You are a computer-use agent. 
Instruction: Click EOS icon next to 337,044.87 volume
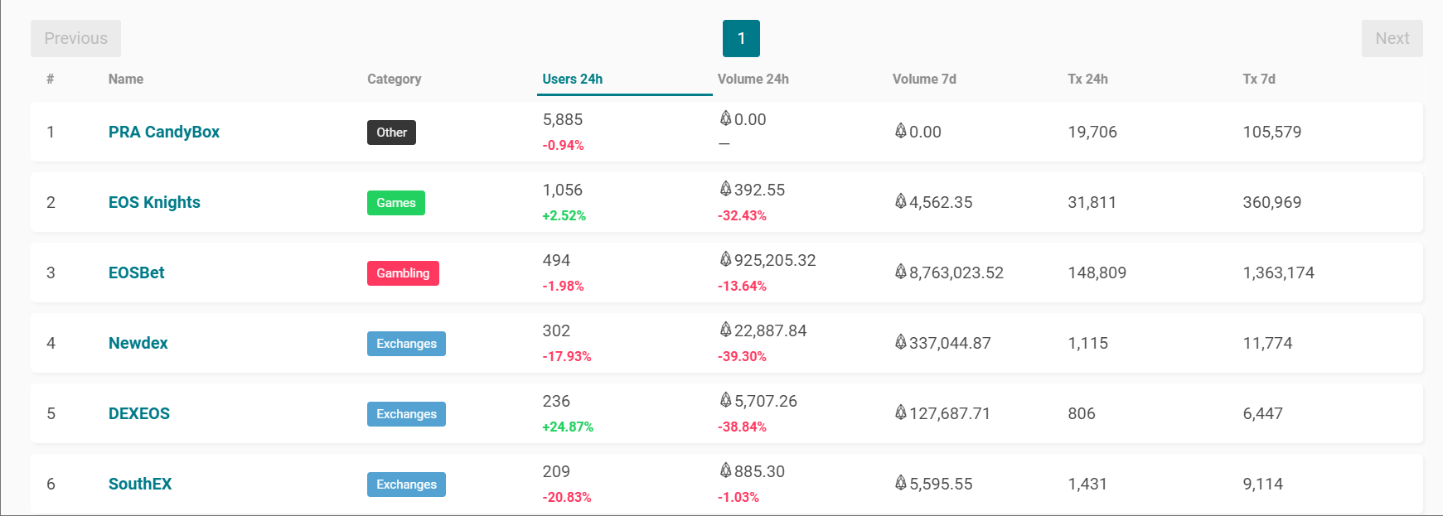(x=900, y=342)
